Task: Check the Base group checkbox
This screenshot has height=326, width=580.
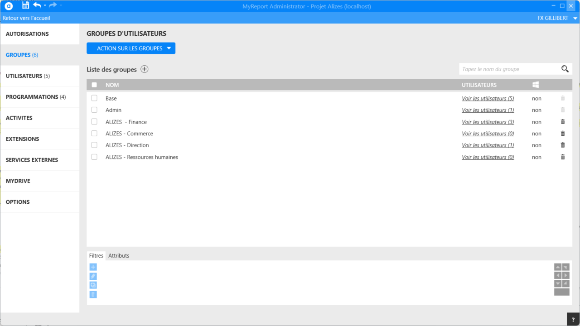Action: point(94,98)
